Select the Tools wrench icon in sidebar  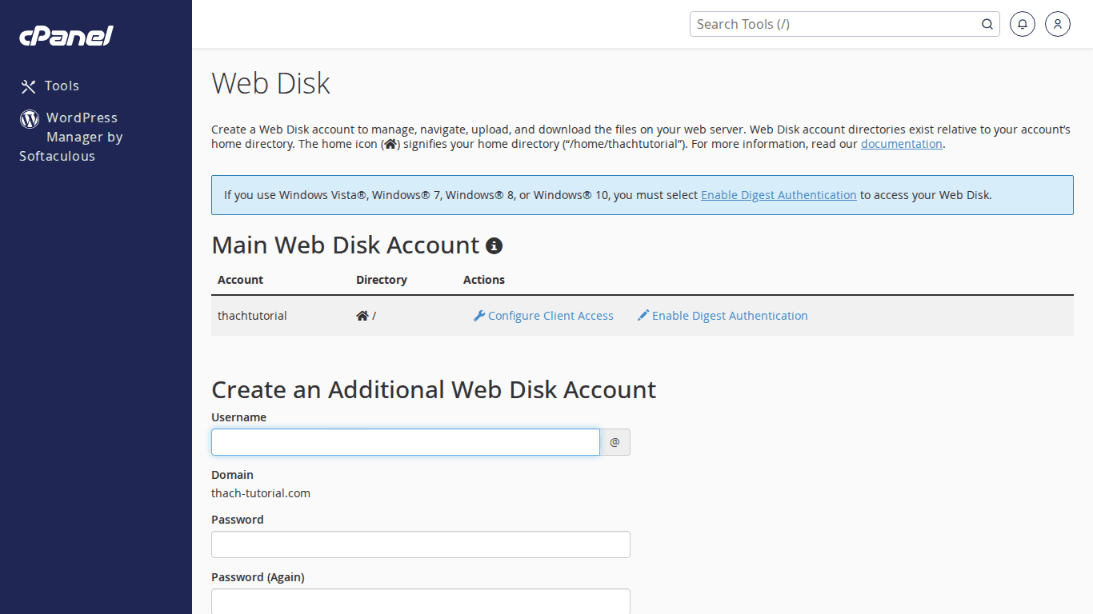[x=29, y=86]
